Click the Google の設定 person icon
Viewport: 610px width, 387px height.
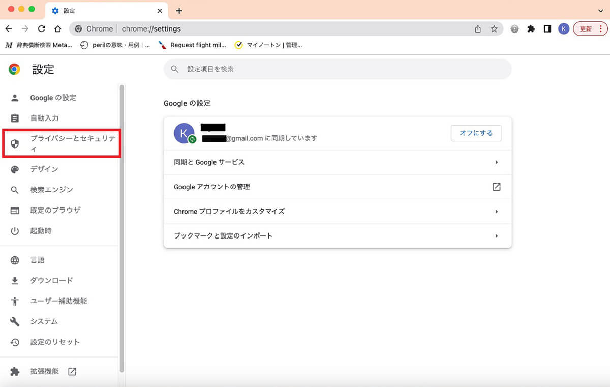click(15, 98)
